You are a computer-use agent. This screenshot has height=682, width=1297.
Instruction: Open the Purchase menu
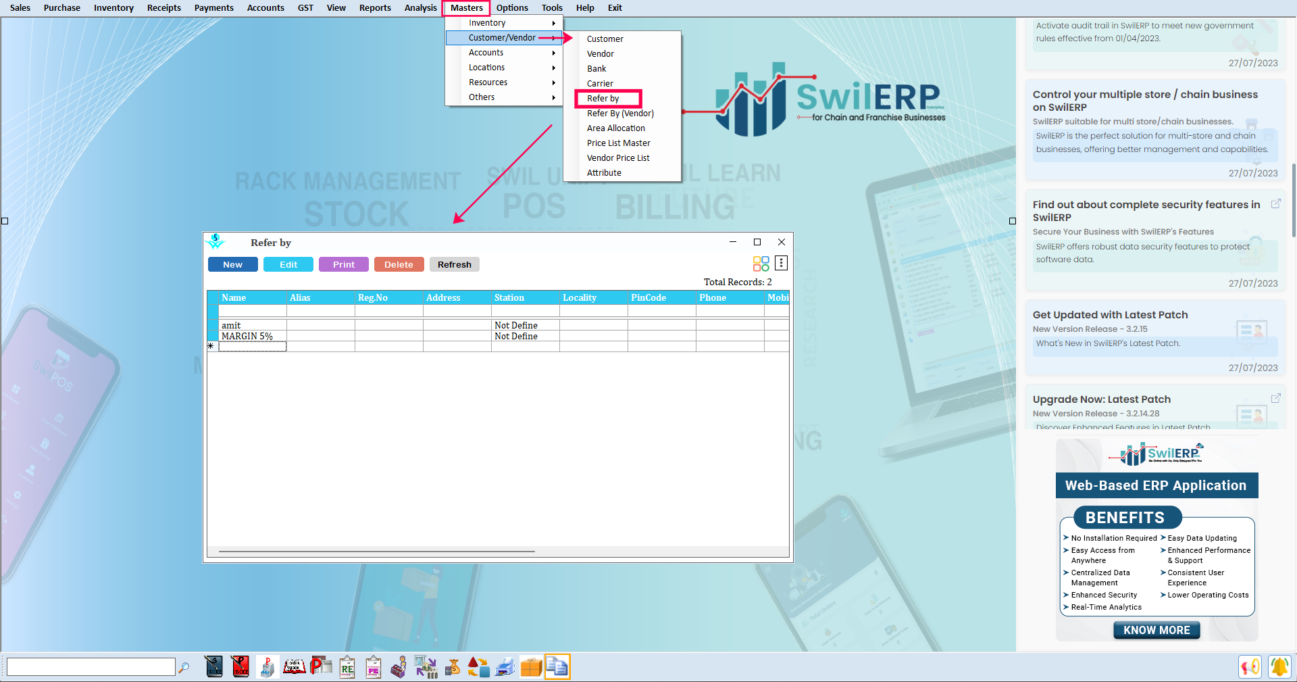[x=62, y=8]
